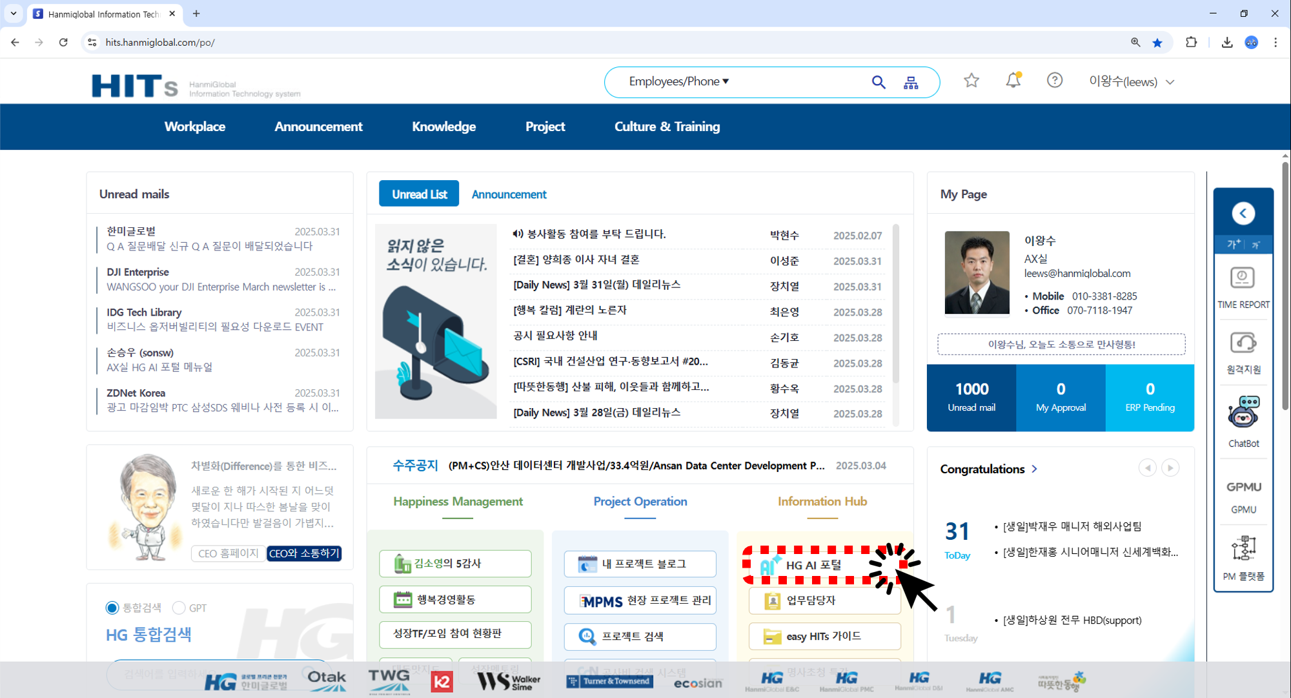
Task: Open Culture & Training menu
Action: 667,127
